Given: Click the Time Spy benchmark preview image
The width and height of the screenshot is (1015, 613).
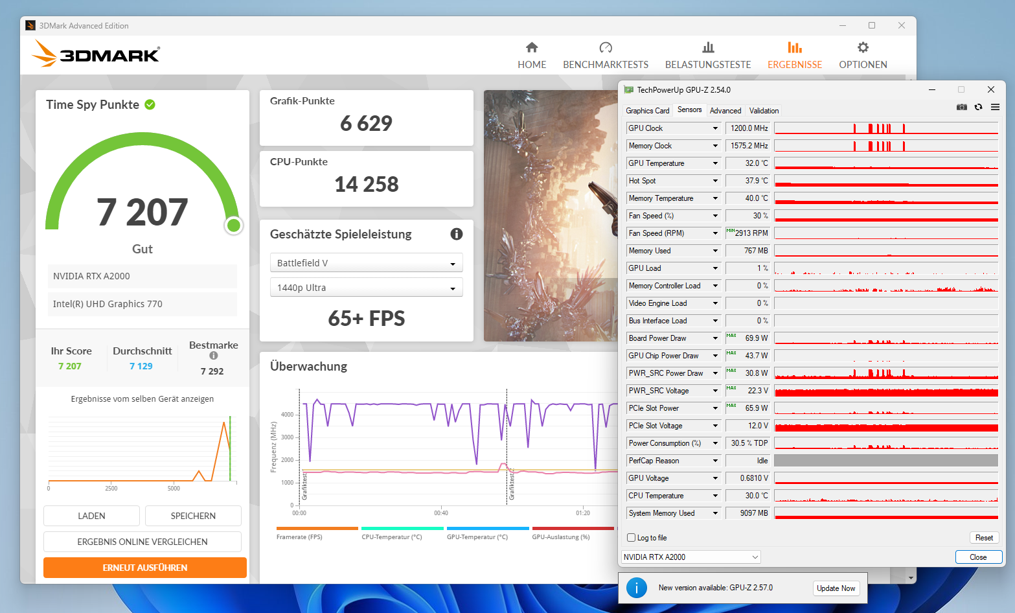Looking at the screenshot, I should pos(551,216).
